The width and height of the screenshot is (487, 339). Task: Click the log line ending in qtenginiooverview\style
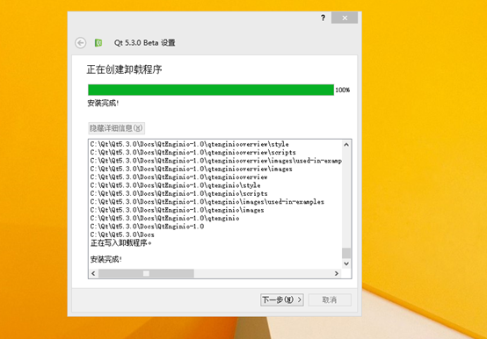(190, 144)
